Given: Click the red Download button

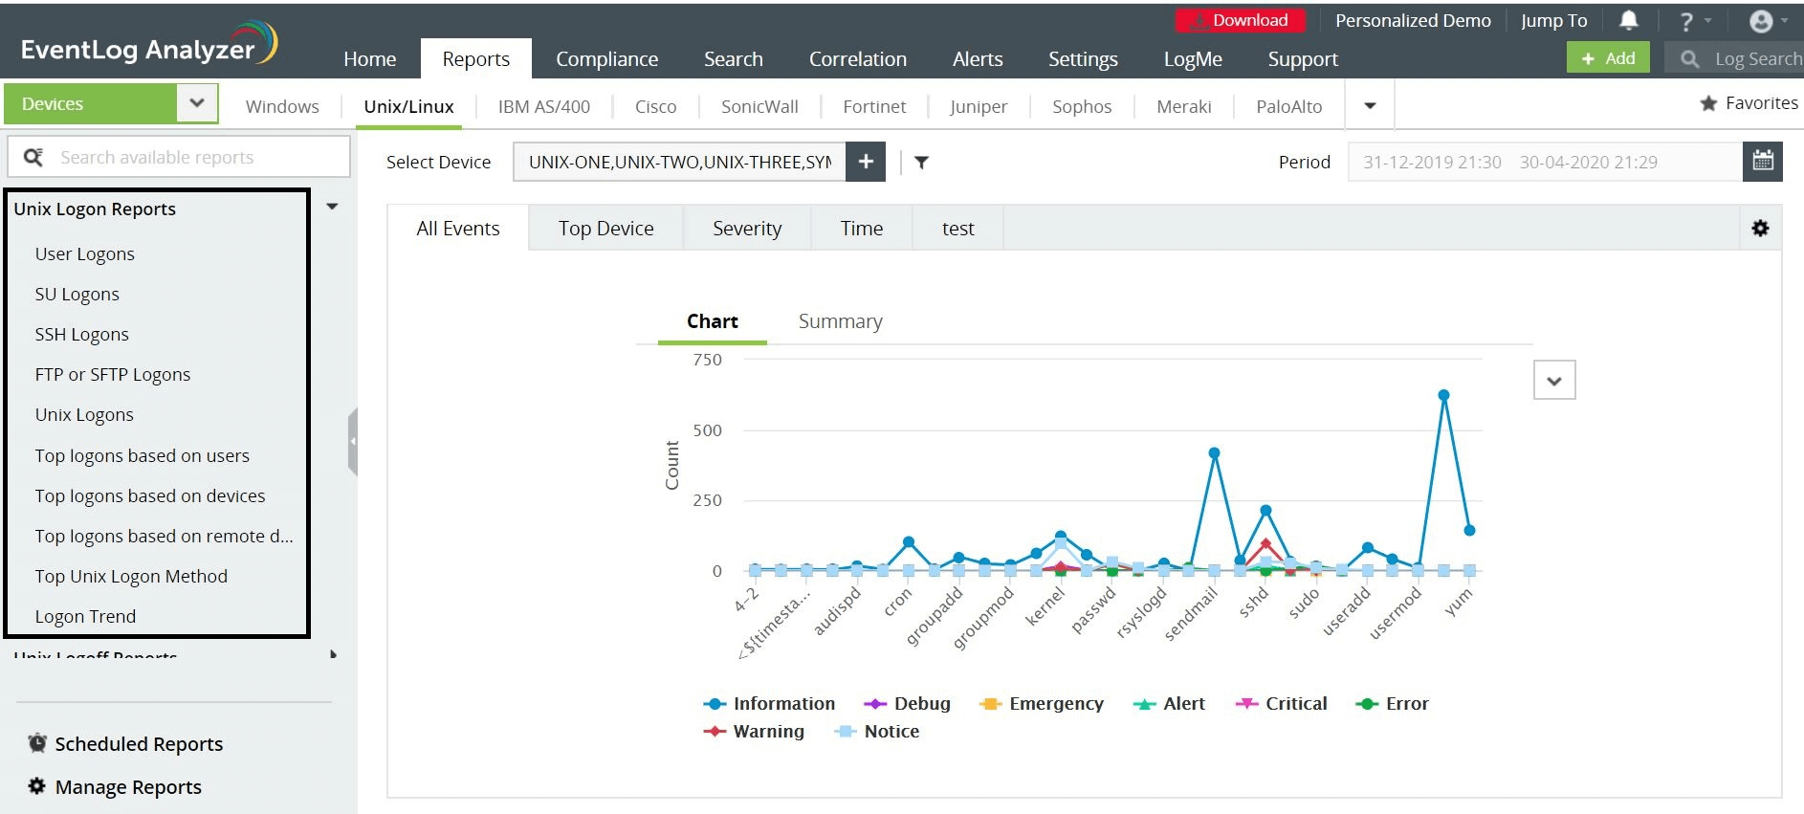Looking at the screenshot, I should pos(1240,21).
